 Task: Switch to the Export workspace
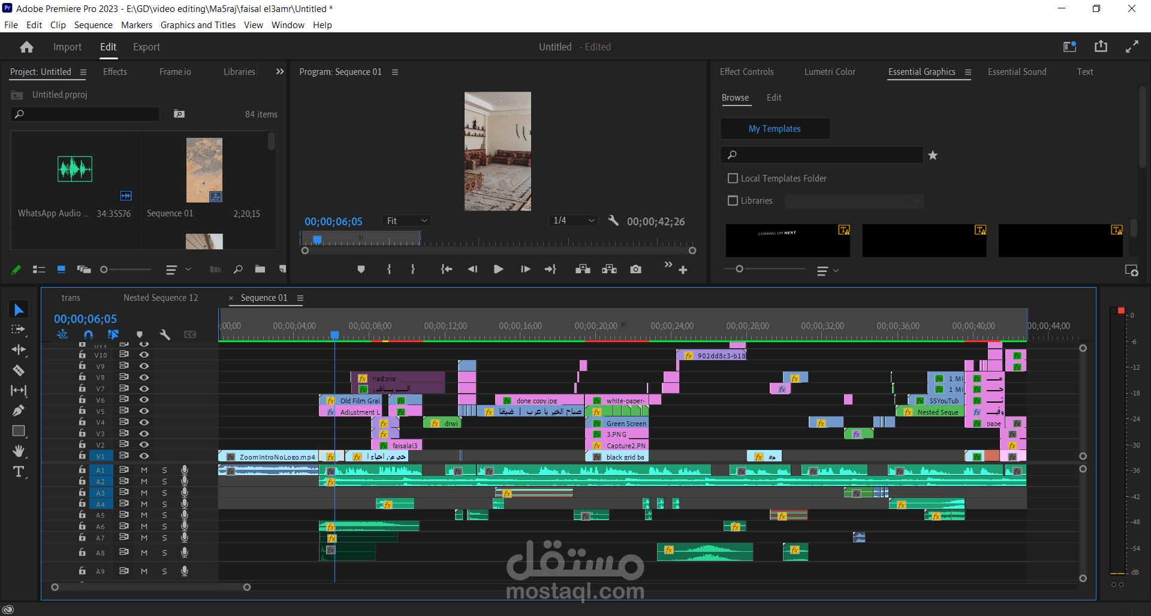click(x=146, y=47)
